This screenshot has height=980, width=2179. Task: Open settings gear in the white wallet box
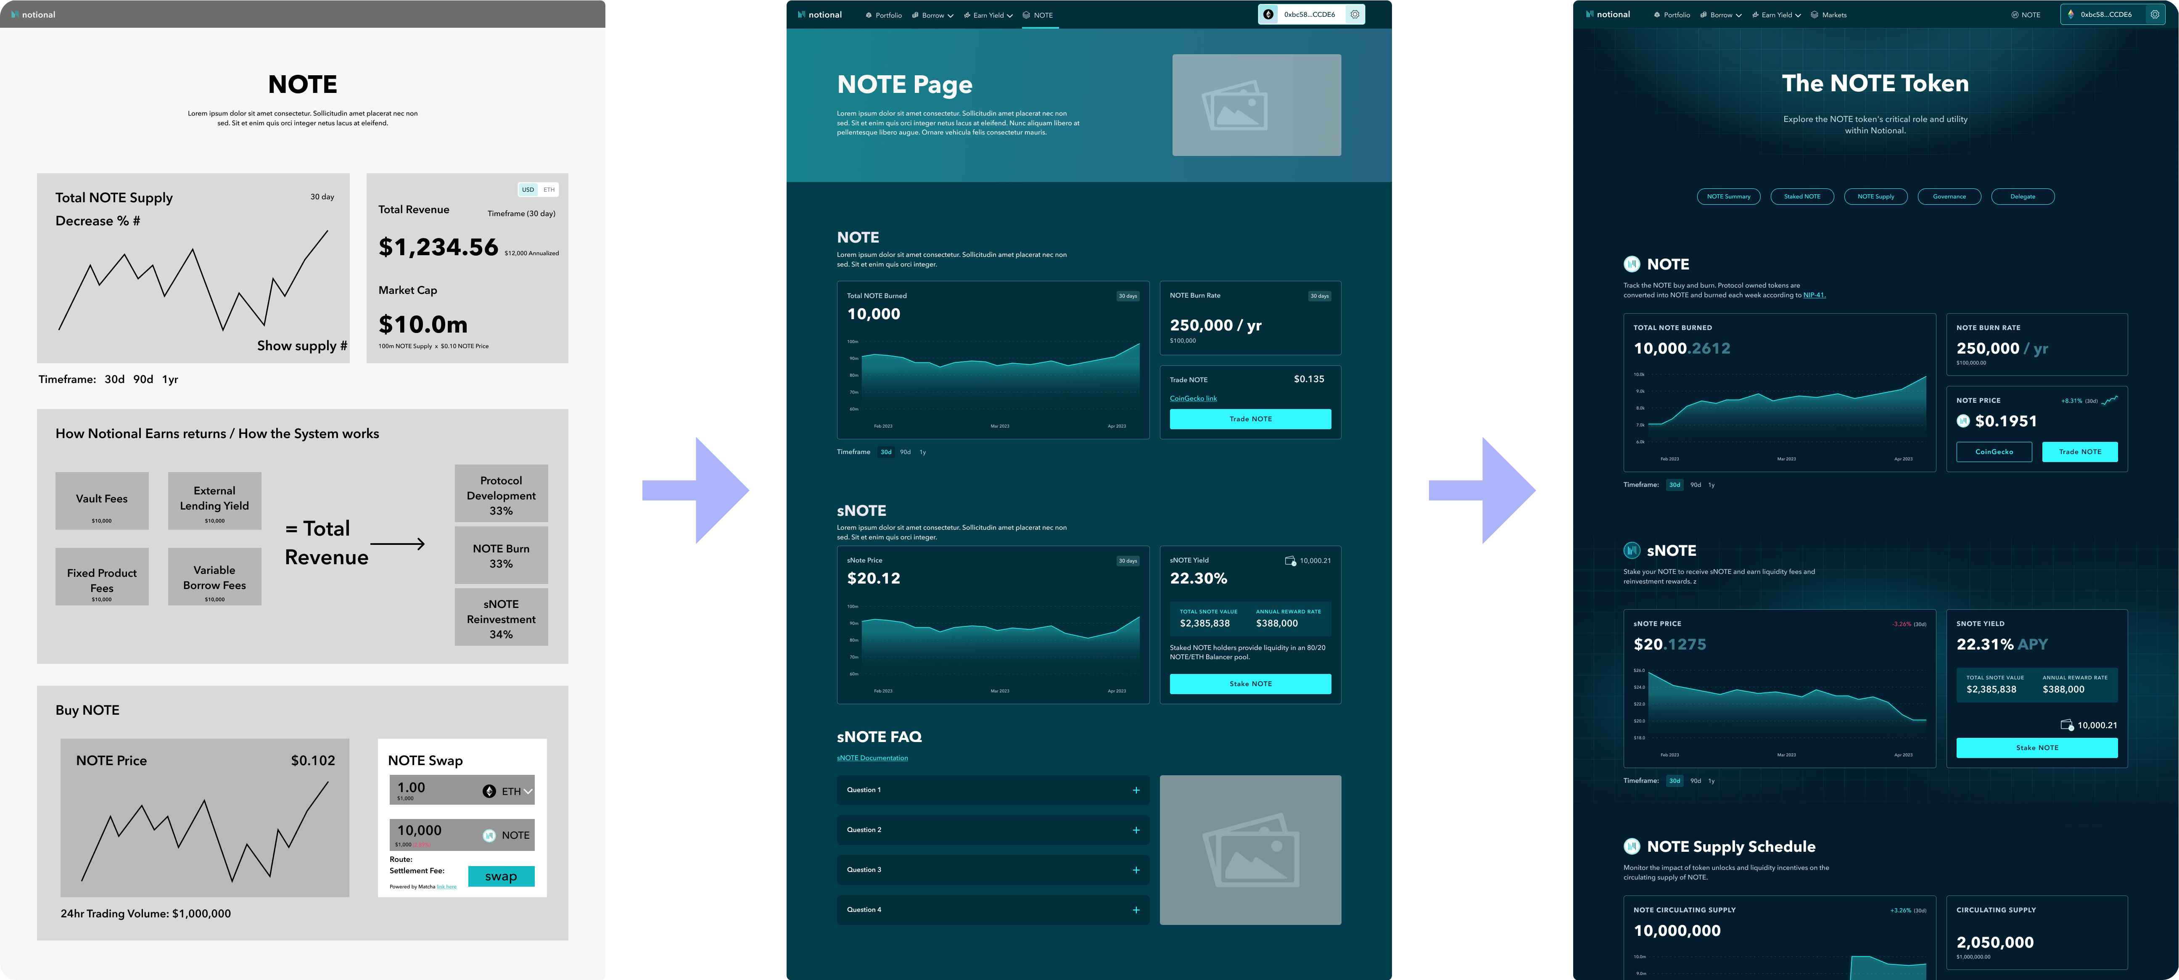[x=1354, y=14]
